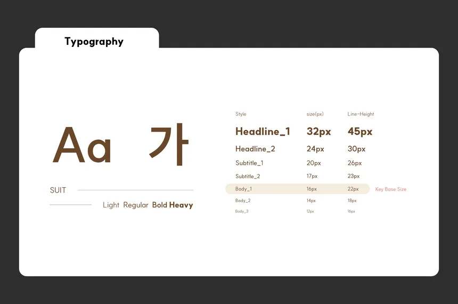The width and height of the screenshot is (458, 304).
Task: Select the Bold font weight label
Action: click(160, 205)
